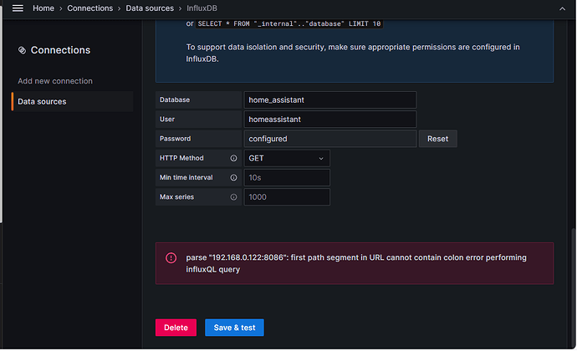Click the User field label

pyautogui.click(x=167, y=120)
